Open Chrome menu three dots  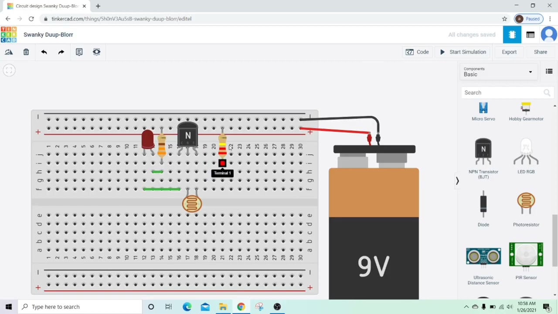coord(550,19)
